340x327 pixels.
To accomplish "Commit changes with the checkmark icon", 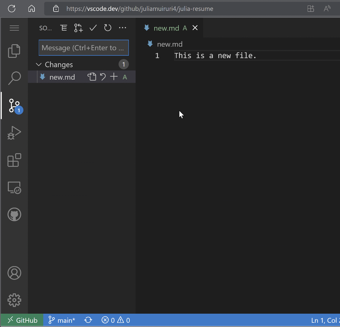I will (93, 28).
